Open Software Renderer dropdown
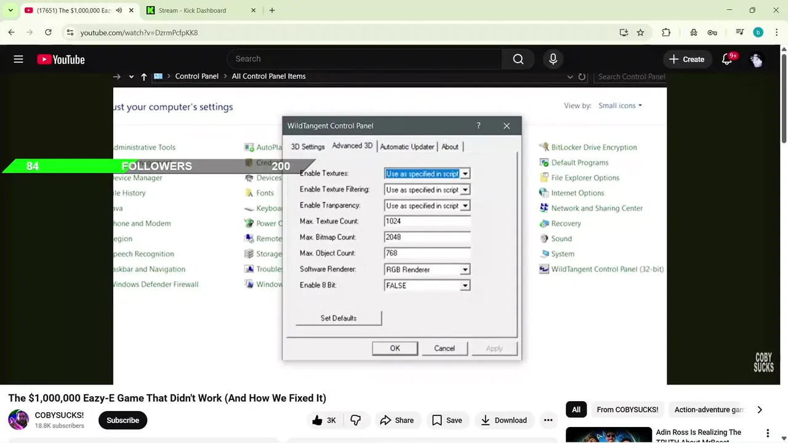788x443 pixels. [x=465, y=269]
